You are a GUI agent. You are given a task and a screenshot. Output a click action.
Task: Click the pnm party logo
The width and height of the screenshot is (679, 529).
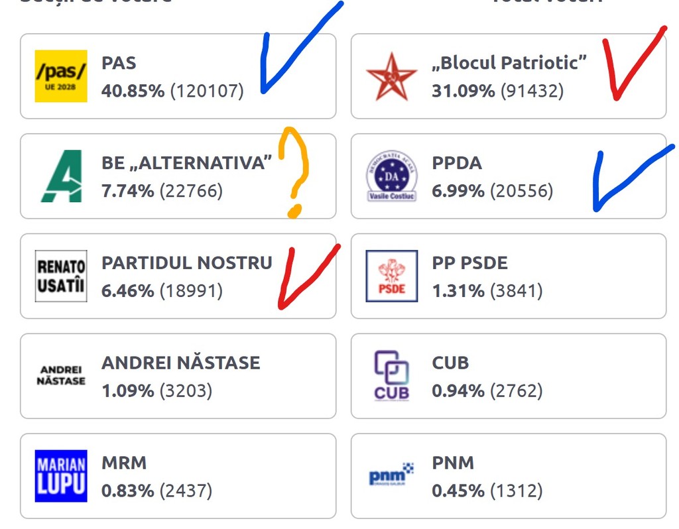click(x=391, y=475)
